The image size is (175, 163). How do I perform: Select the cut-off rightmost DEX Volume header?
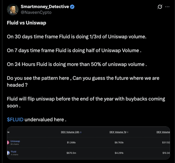click(x=163, y=132)
